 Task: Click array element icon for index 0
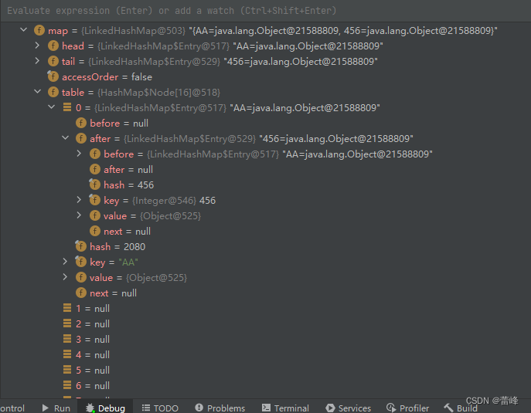click(67, 107)
